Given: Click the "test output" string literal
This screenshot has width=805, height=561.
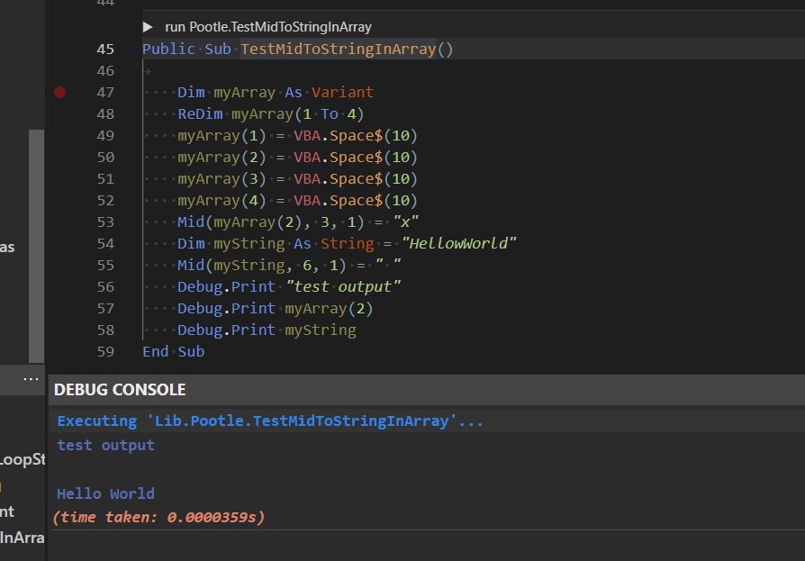Looking at the screenshot, I should pyautogui.click(x=343, y=286).
